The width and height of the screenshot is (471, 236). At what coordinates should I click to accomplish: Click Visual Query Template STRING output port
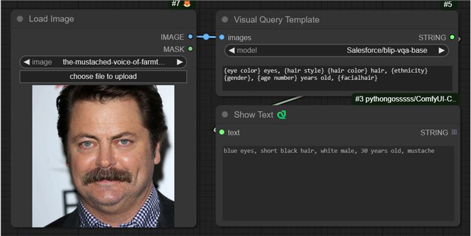452,37
